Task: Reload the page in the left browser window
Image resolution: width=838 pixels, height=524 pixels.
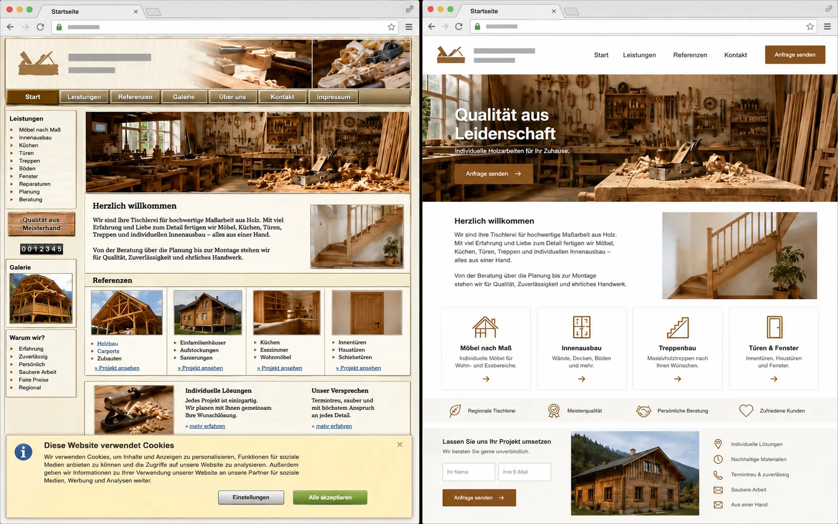Action: [x=40, y=27]
